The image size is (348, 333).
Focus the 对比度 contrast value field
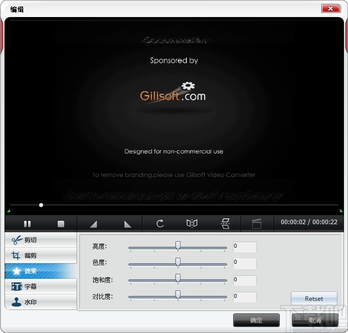tap(245, 297)
